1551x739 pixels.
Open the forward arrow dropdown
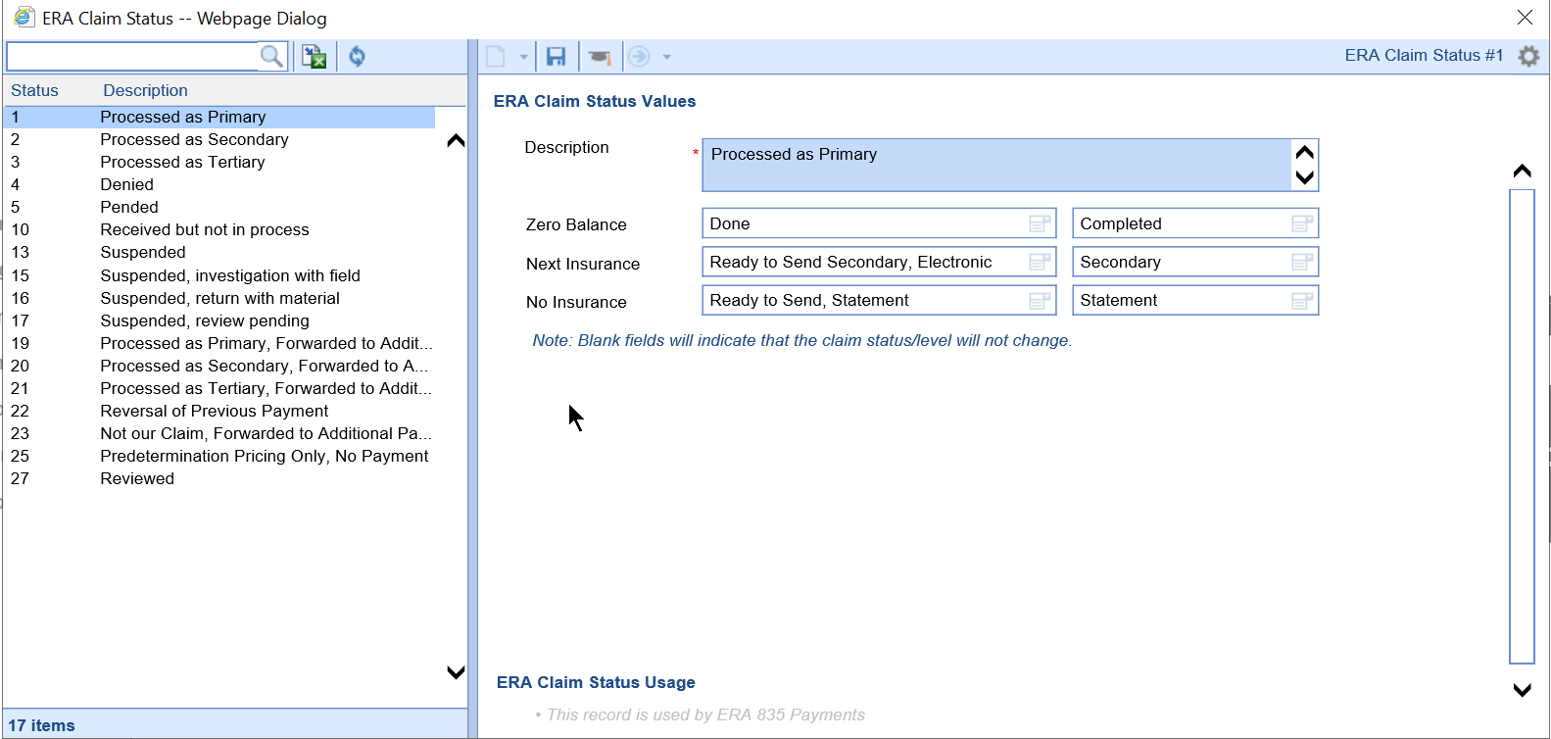(666, 57)
